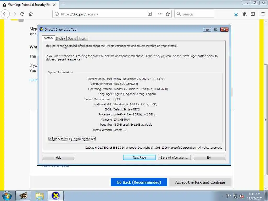The image size is (268, 201).
Task: Reload the current page
Action: (x=22, y=14)
